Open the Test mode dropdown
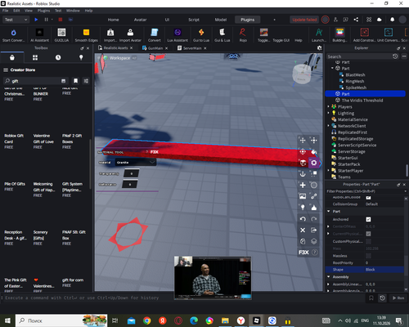 pos(16,20)
